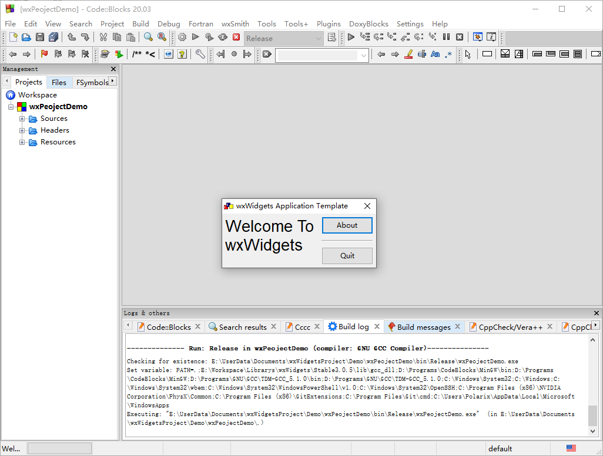Switch to the Files tab
Viewport: 603px width, 456px height.
[59, 82]
